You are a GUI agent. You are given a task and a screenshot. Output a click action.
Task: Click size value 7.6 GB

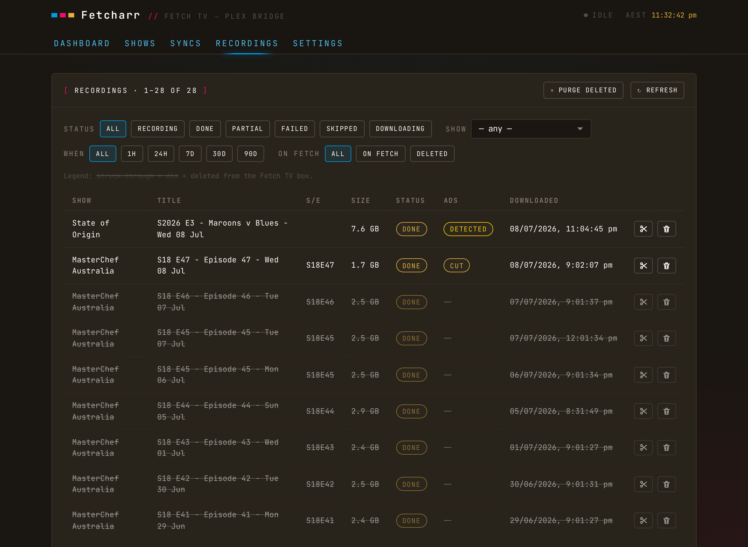pos(365,229)
